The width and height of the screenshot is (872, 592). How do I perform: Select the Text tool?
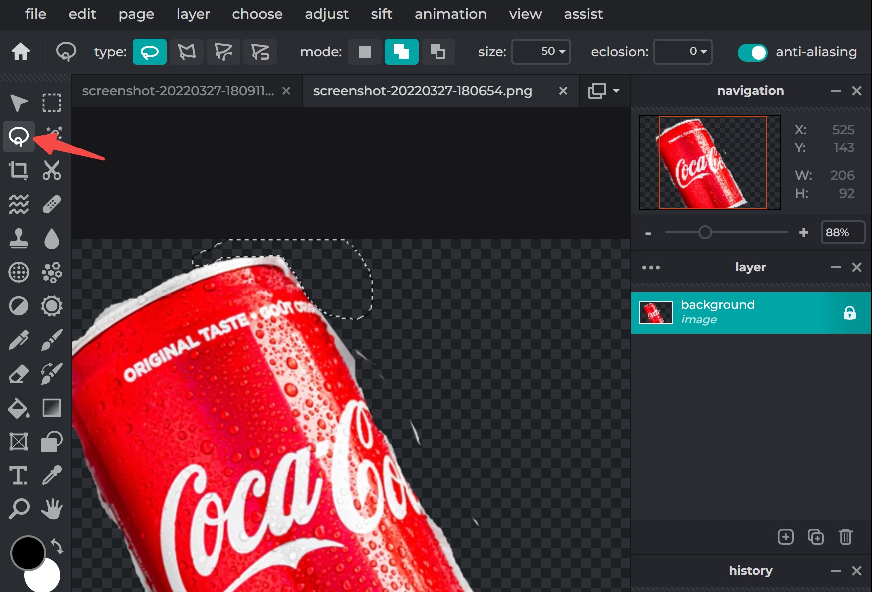tap(19, 475)
